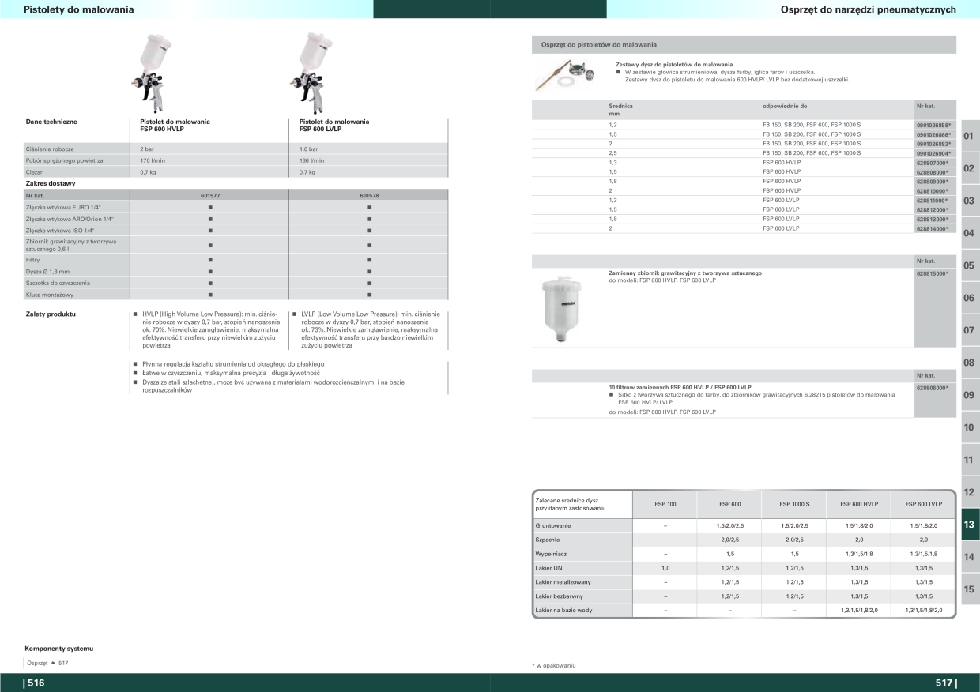Click the 'Złączka wtykowa ARO/Orion 1/4"' row label

(x=70, y=219)
